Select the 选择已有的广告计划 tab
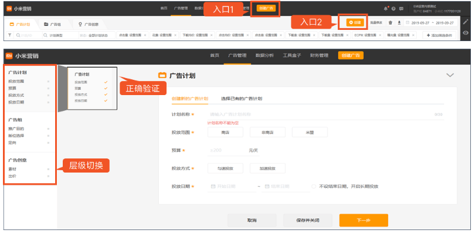The height and width of the screenshot is (233, 475). click(x=242, y=99)
